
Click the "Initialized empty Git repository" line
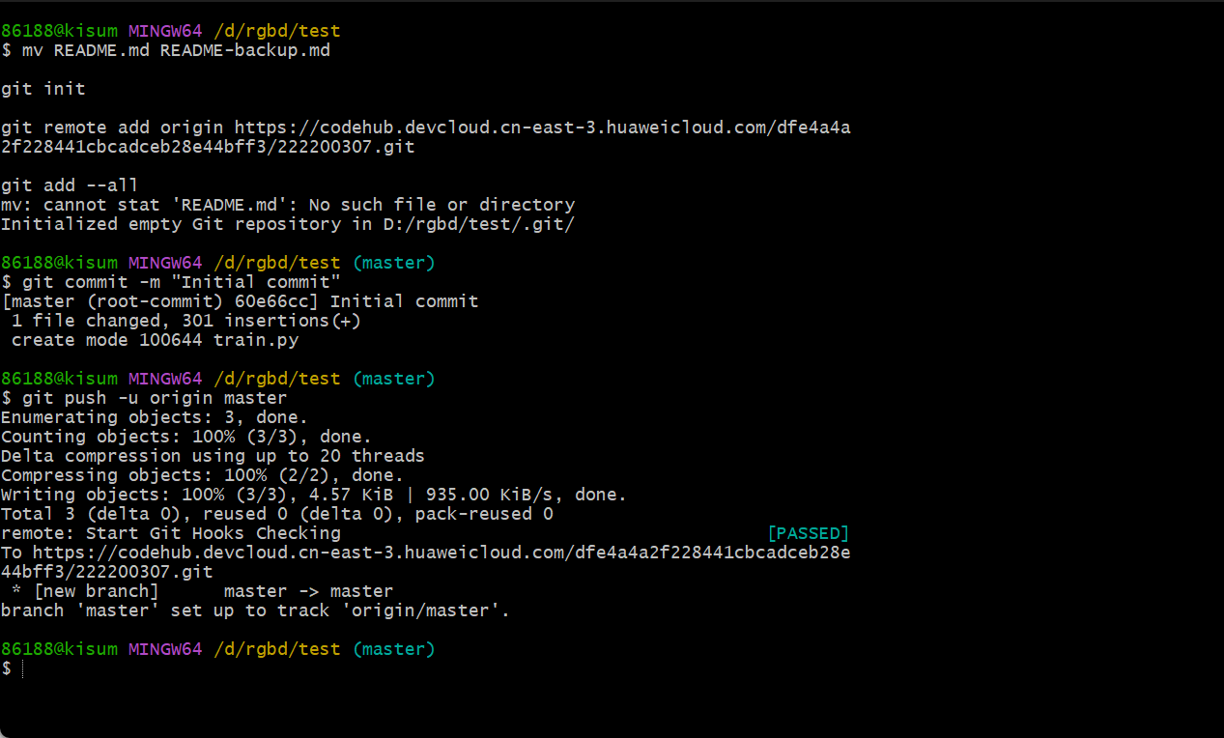pyautogui.click(x=288, y=224)
